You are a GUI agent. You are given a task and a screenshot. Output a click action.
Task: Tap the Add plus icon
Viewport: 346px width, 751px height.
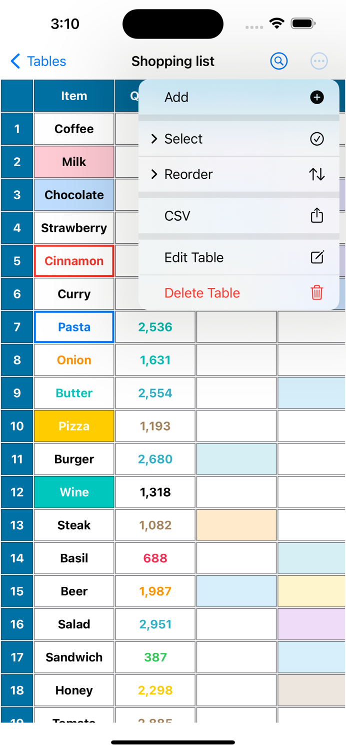click(317, 98)
